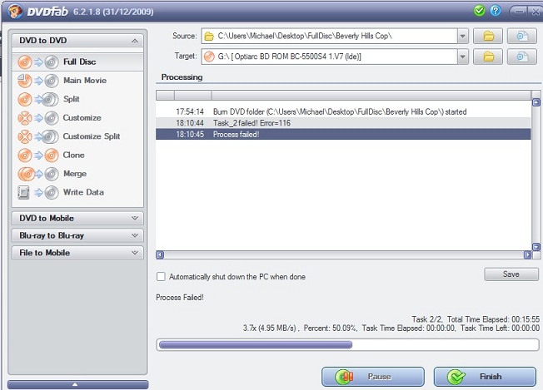This screenshot has height=390, width=543.
Task: Open the Customize mode
Action: (78, 118)
